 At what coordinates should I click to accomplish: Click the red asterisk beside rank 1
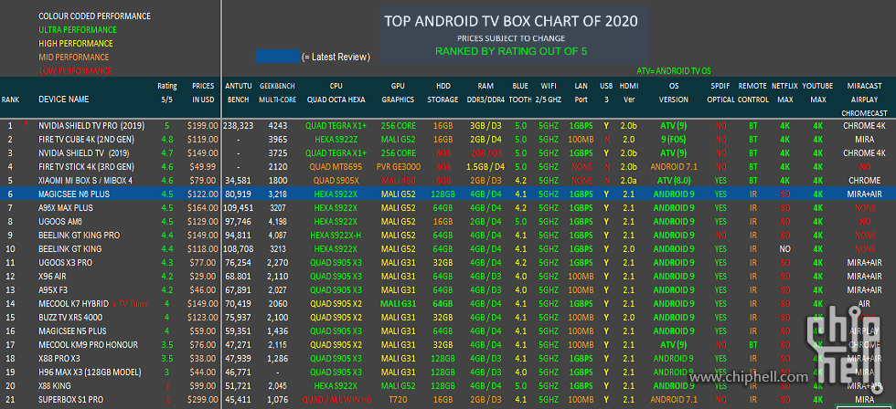coord(26,123)
